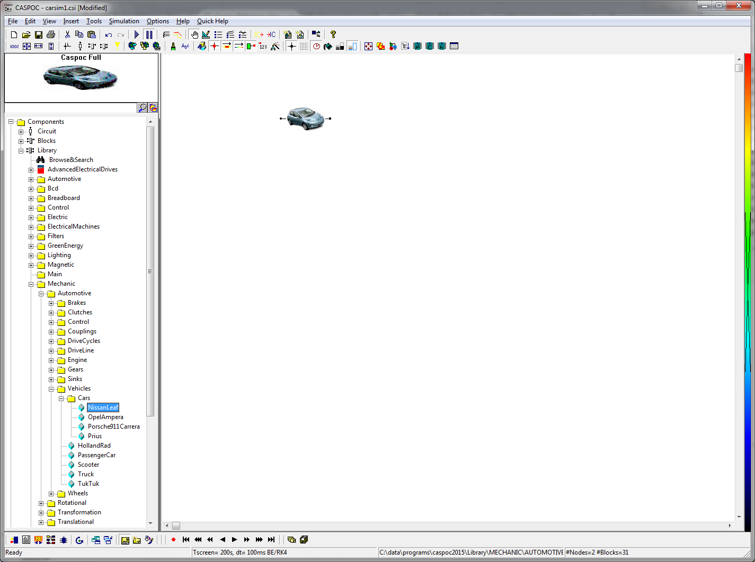755x562 pixels.
Task: Toggle the red clock timer icon
Action: click(316, 46)
